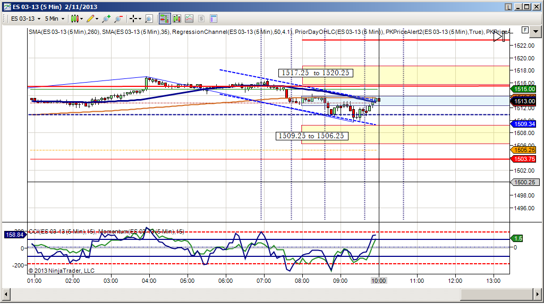544x304 pixels.
Task: Click the 1.5 momentum value marker
Action: (516, 238)
